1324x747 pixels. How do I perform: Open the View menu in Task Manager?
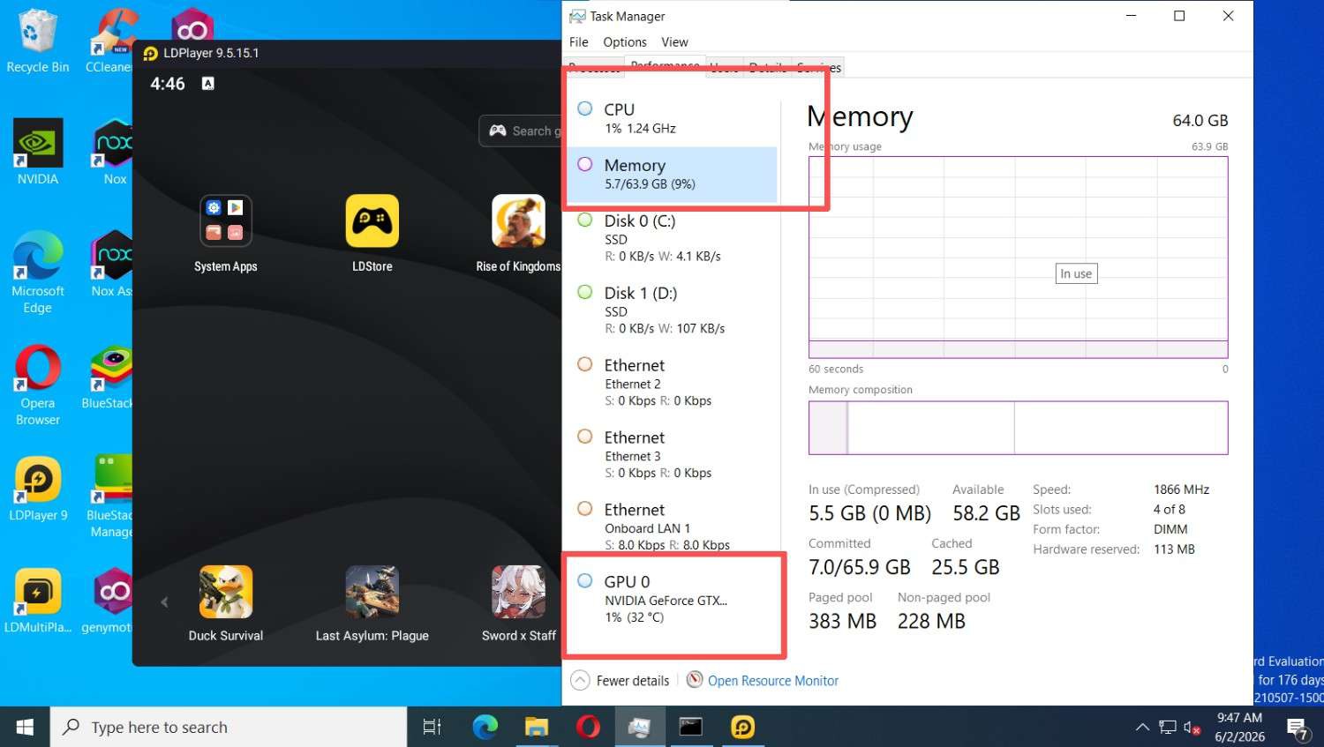coord(674,42)
